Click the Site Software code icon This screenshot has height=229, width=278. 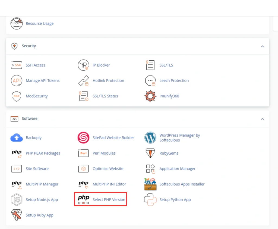click(17, 169)
